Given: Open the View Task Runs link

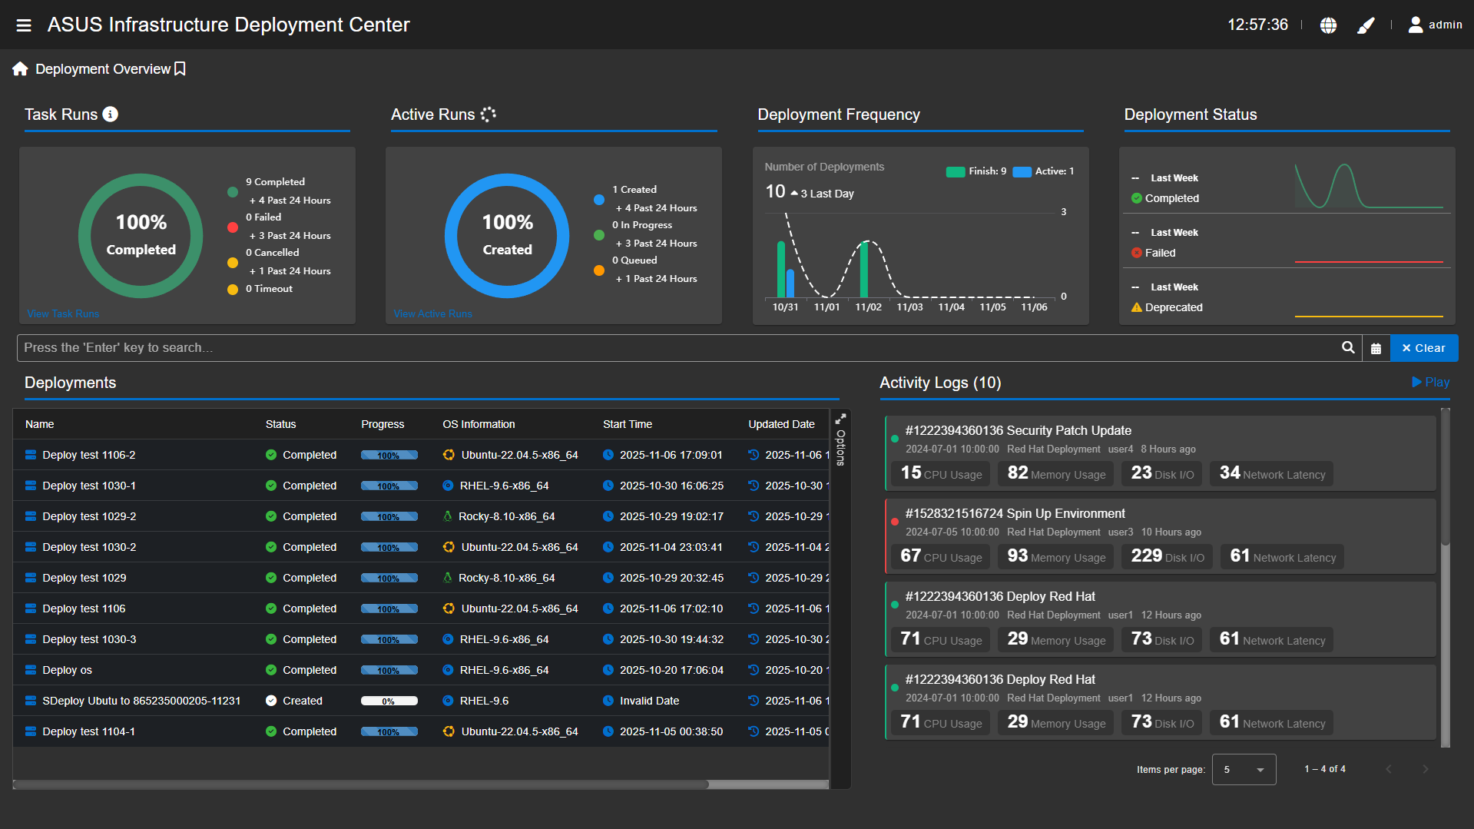Looking at the screenshot, I should click(x=63, y=313).
